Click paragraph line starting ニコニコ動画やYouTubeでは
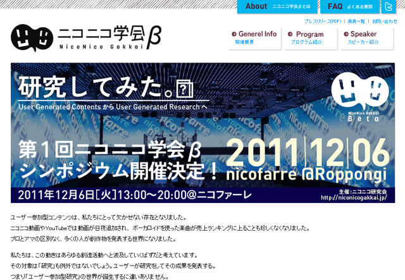 [160, 228]
